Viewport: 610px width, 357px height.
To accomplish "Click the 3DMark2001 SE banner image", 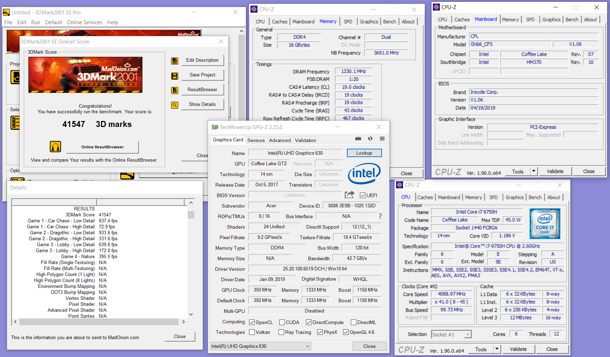I will (85, 75).
